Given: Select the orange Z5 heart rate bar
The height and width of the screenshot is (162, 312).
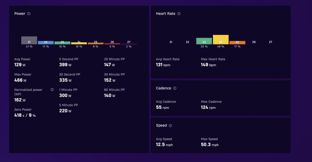Looking at the screenshot, I should tap(237, 43).
